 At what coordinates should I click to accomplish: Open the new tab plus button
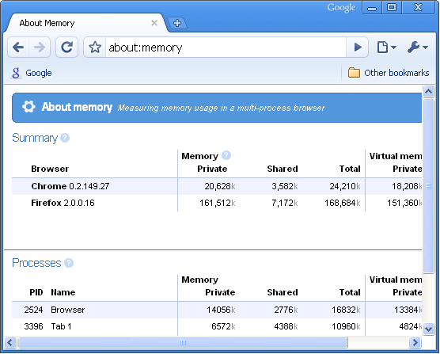click(177, 23)
